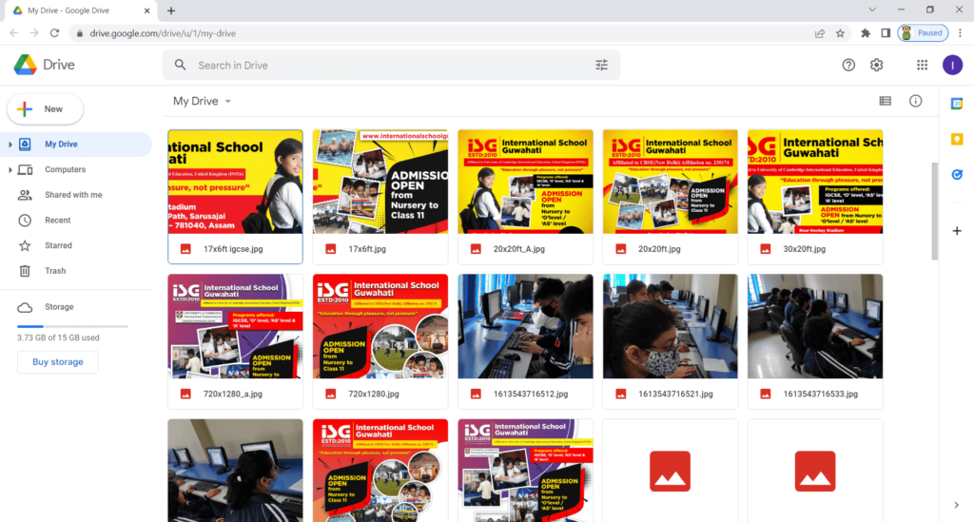974x522 pixels.
Task: Click the vertical file list scrollbar
Action: (x=935, y=211)
